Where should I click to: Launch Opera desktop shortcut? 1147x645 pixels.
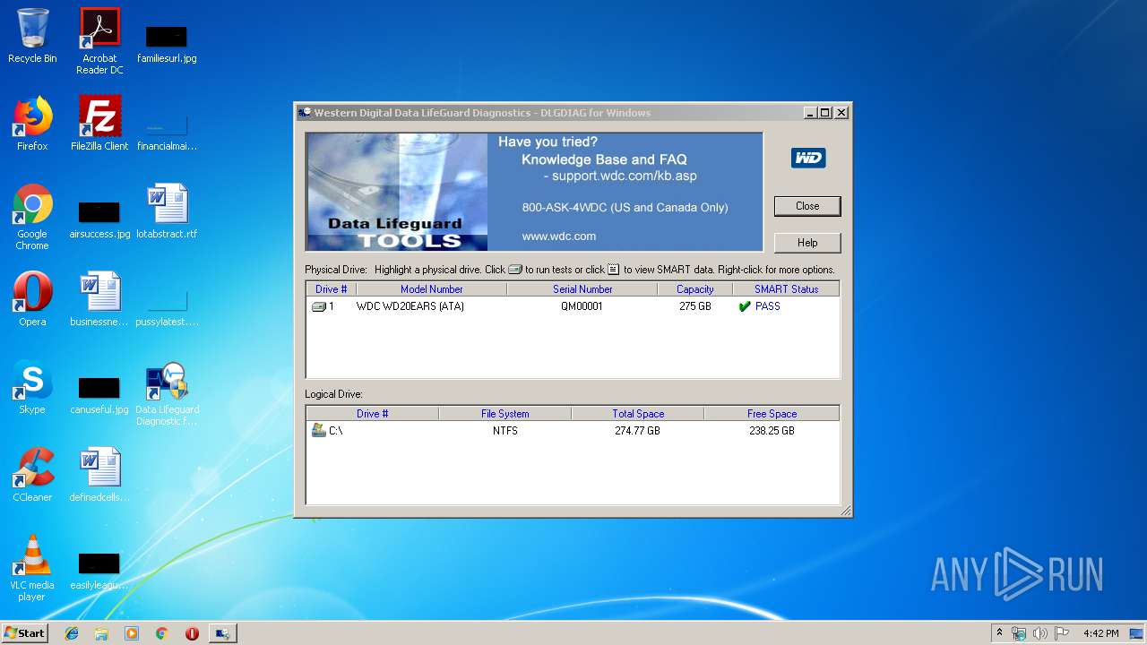click(x=32, y=299)
